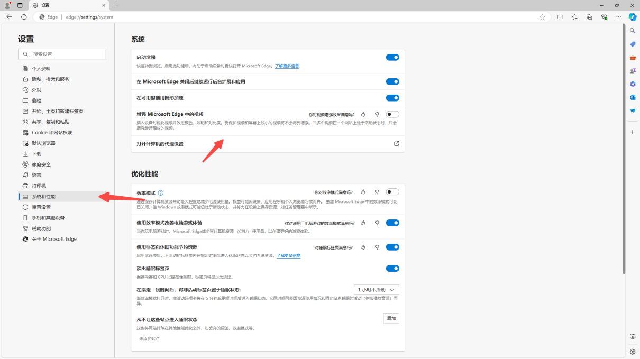Open 打印机 settings section
Screen dimensions: 640x359
click(x=62, y=186)
